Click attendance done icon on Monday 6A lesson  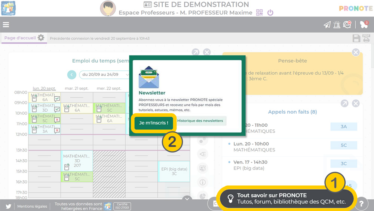[57, 99]
